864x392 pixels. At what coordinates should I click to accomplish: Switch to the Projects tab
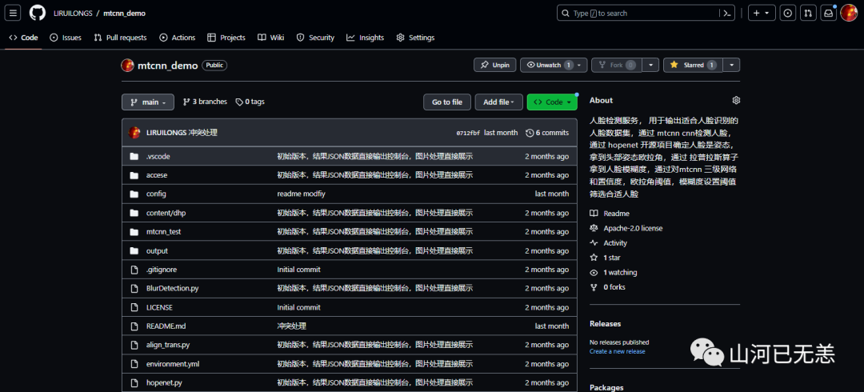click(226, 38)
